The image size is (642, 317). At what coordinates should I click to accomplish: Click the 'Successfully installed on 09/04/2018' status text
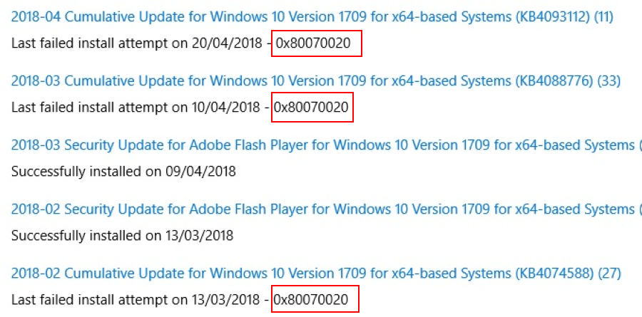pos(123,172)
